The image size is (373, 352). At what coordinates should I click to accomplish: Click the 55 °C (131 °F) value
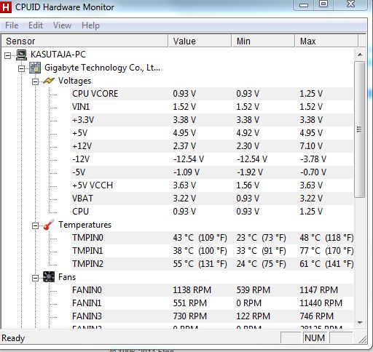[200, 264]
